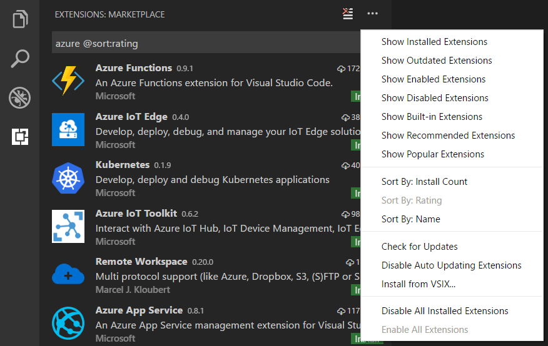Focus the extensions search input field
This screenshot has width=548, height=346.
point(206,42)
